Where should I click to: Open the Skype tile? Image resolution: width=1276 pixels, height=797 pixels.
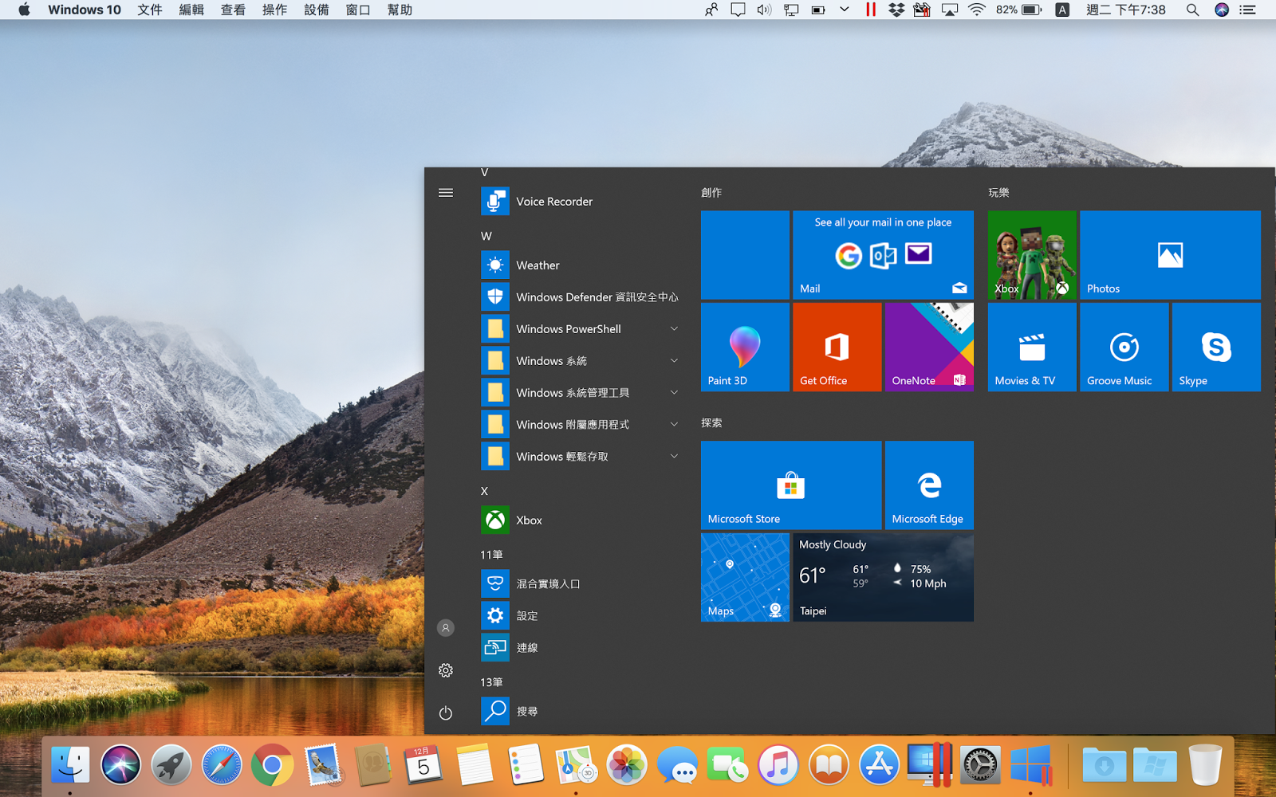[1216, 347]
